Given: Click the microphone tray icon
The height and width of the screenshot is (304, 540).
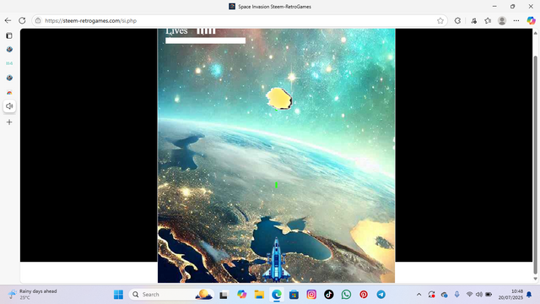Looking at the screenshot, I should (456, 295).
